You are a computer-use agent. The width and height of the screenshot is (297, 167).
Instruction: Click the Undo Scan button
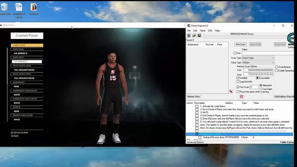click(x=280, y=45)
